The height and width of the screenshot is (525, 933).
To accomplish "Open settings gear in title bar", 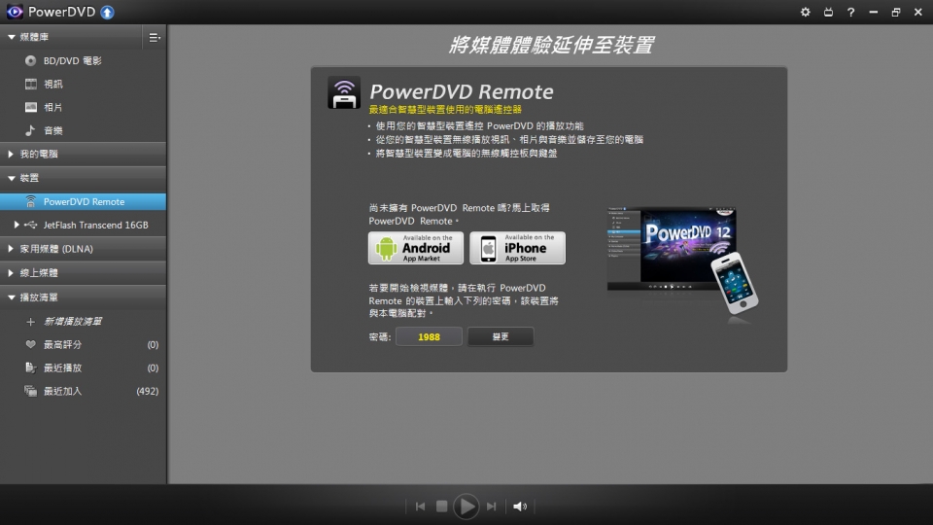I will click(805, 12).
